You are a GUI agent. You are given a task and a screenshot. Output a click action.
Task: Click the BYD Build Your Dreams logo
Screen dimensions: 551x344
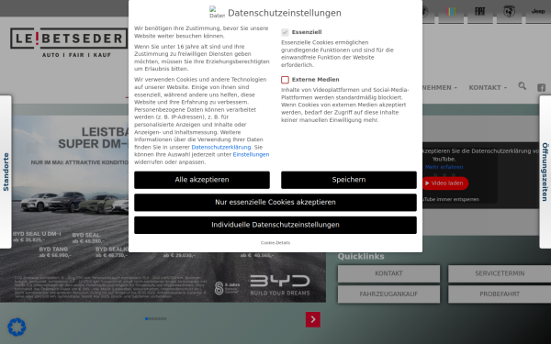(280, 284)
